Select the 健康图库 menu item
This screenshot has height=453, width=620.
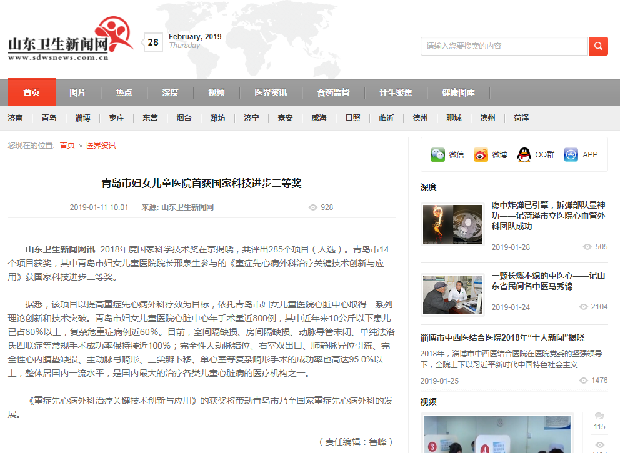point(458,92)
